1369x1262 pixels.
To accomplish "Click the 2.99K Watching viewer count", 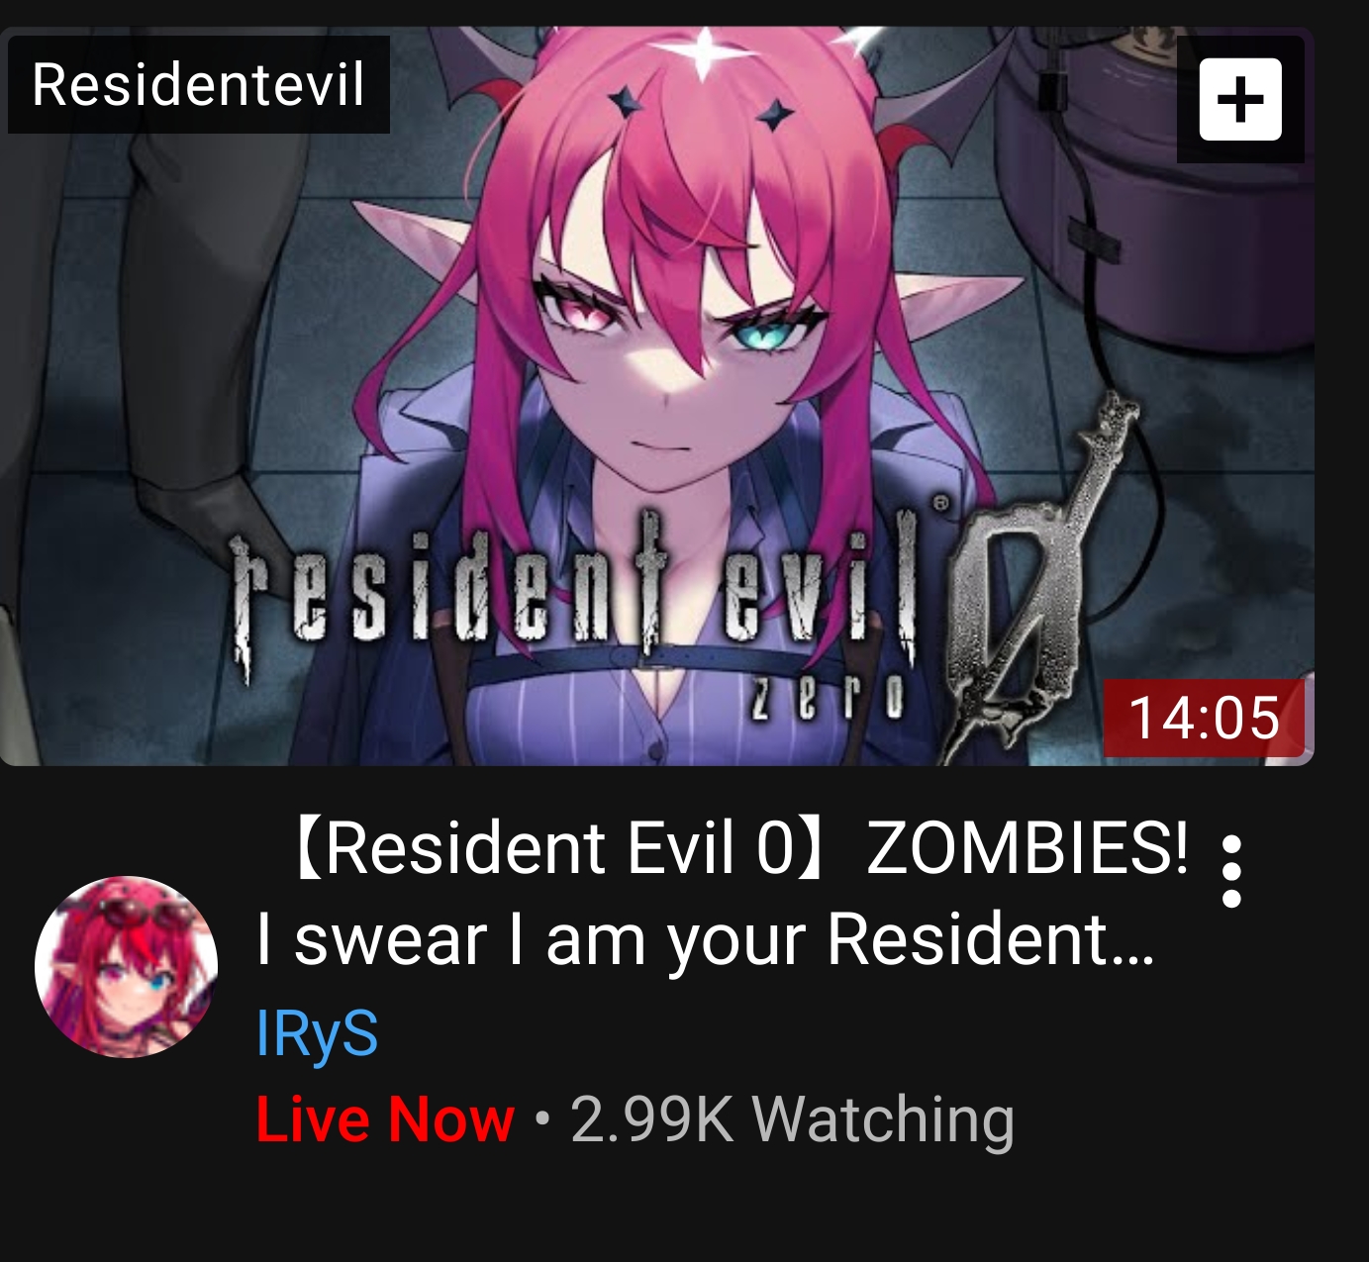I will pos(792,1119).
